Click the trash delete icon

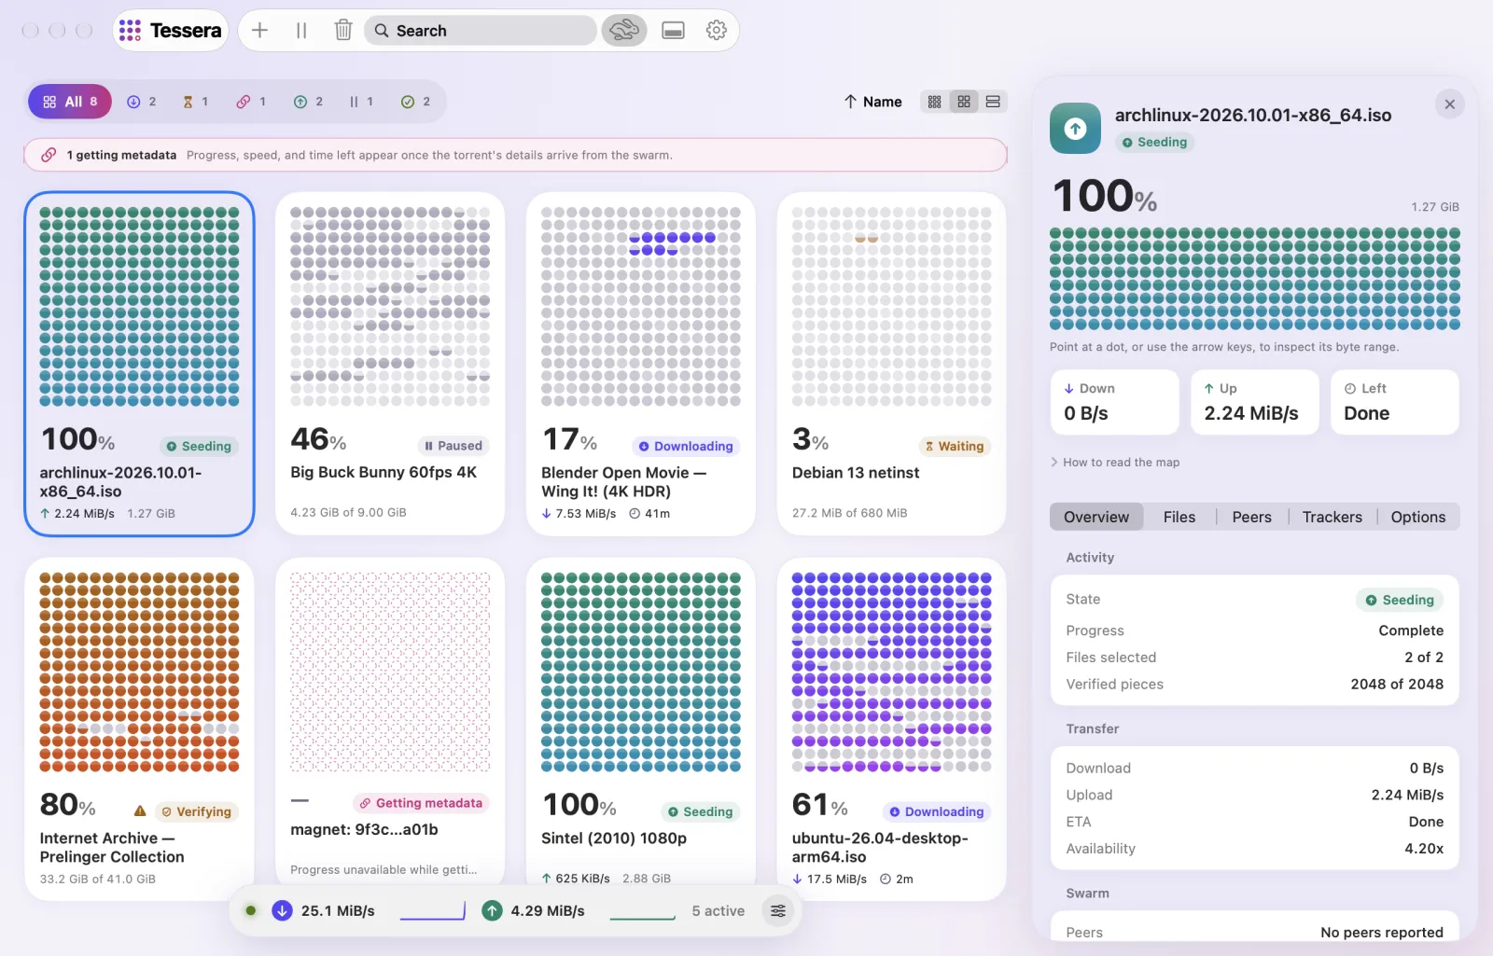tap(343, 31)
